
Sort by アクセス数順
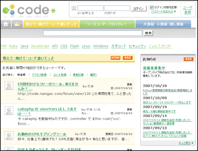pos(39,75)
